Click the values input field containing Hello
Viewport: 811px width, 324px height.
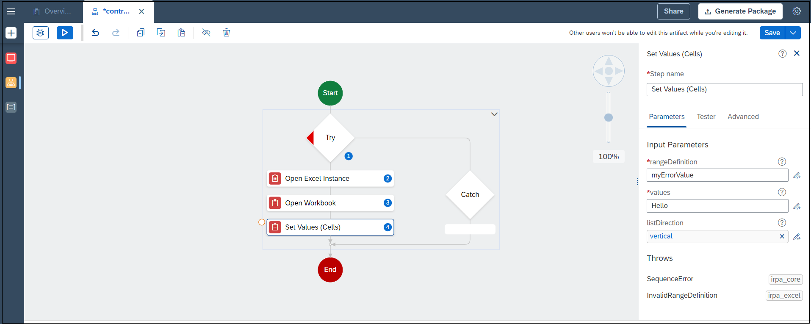(x=717, y=206)
